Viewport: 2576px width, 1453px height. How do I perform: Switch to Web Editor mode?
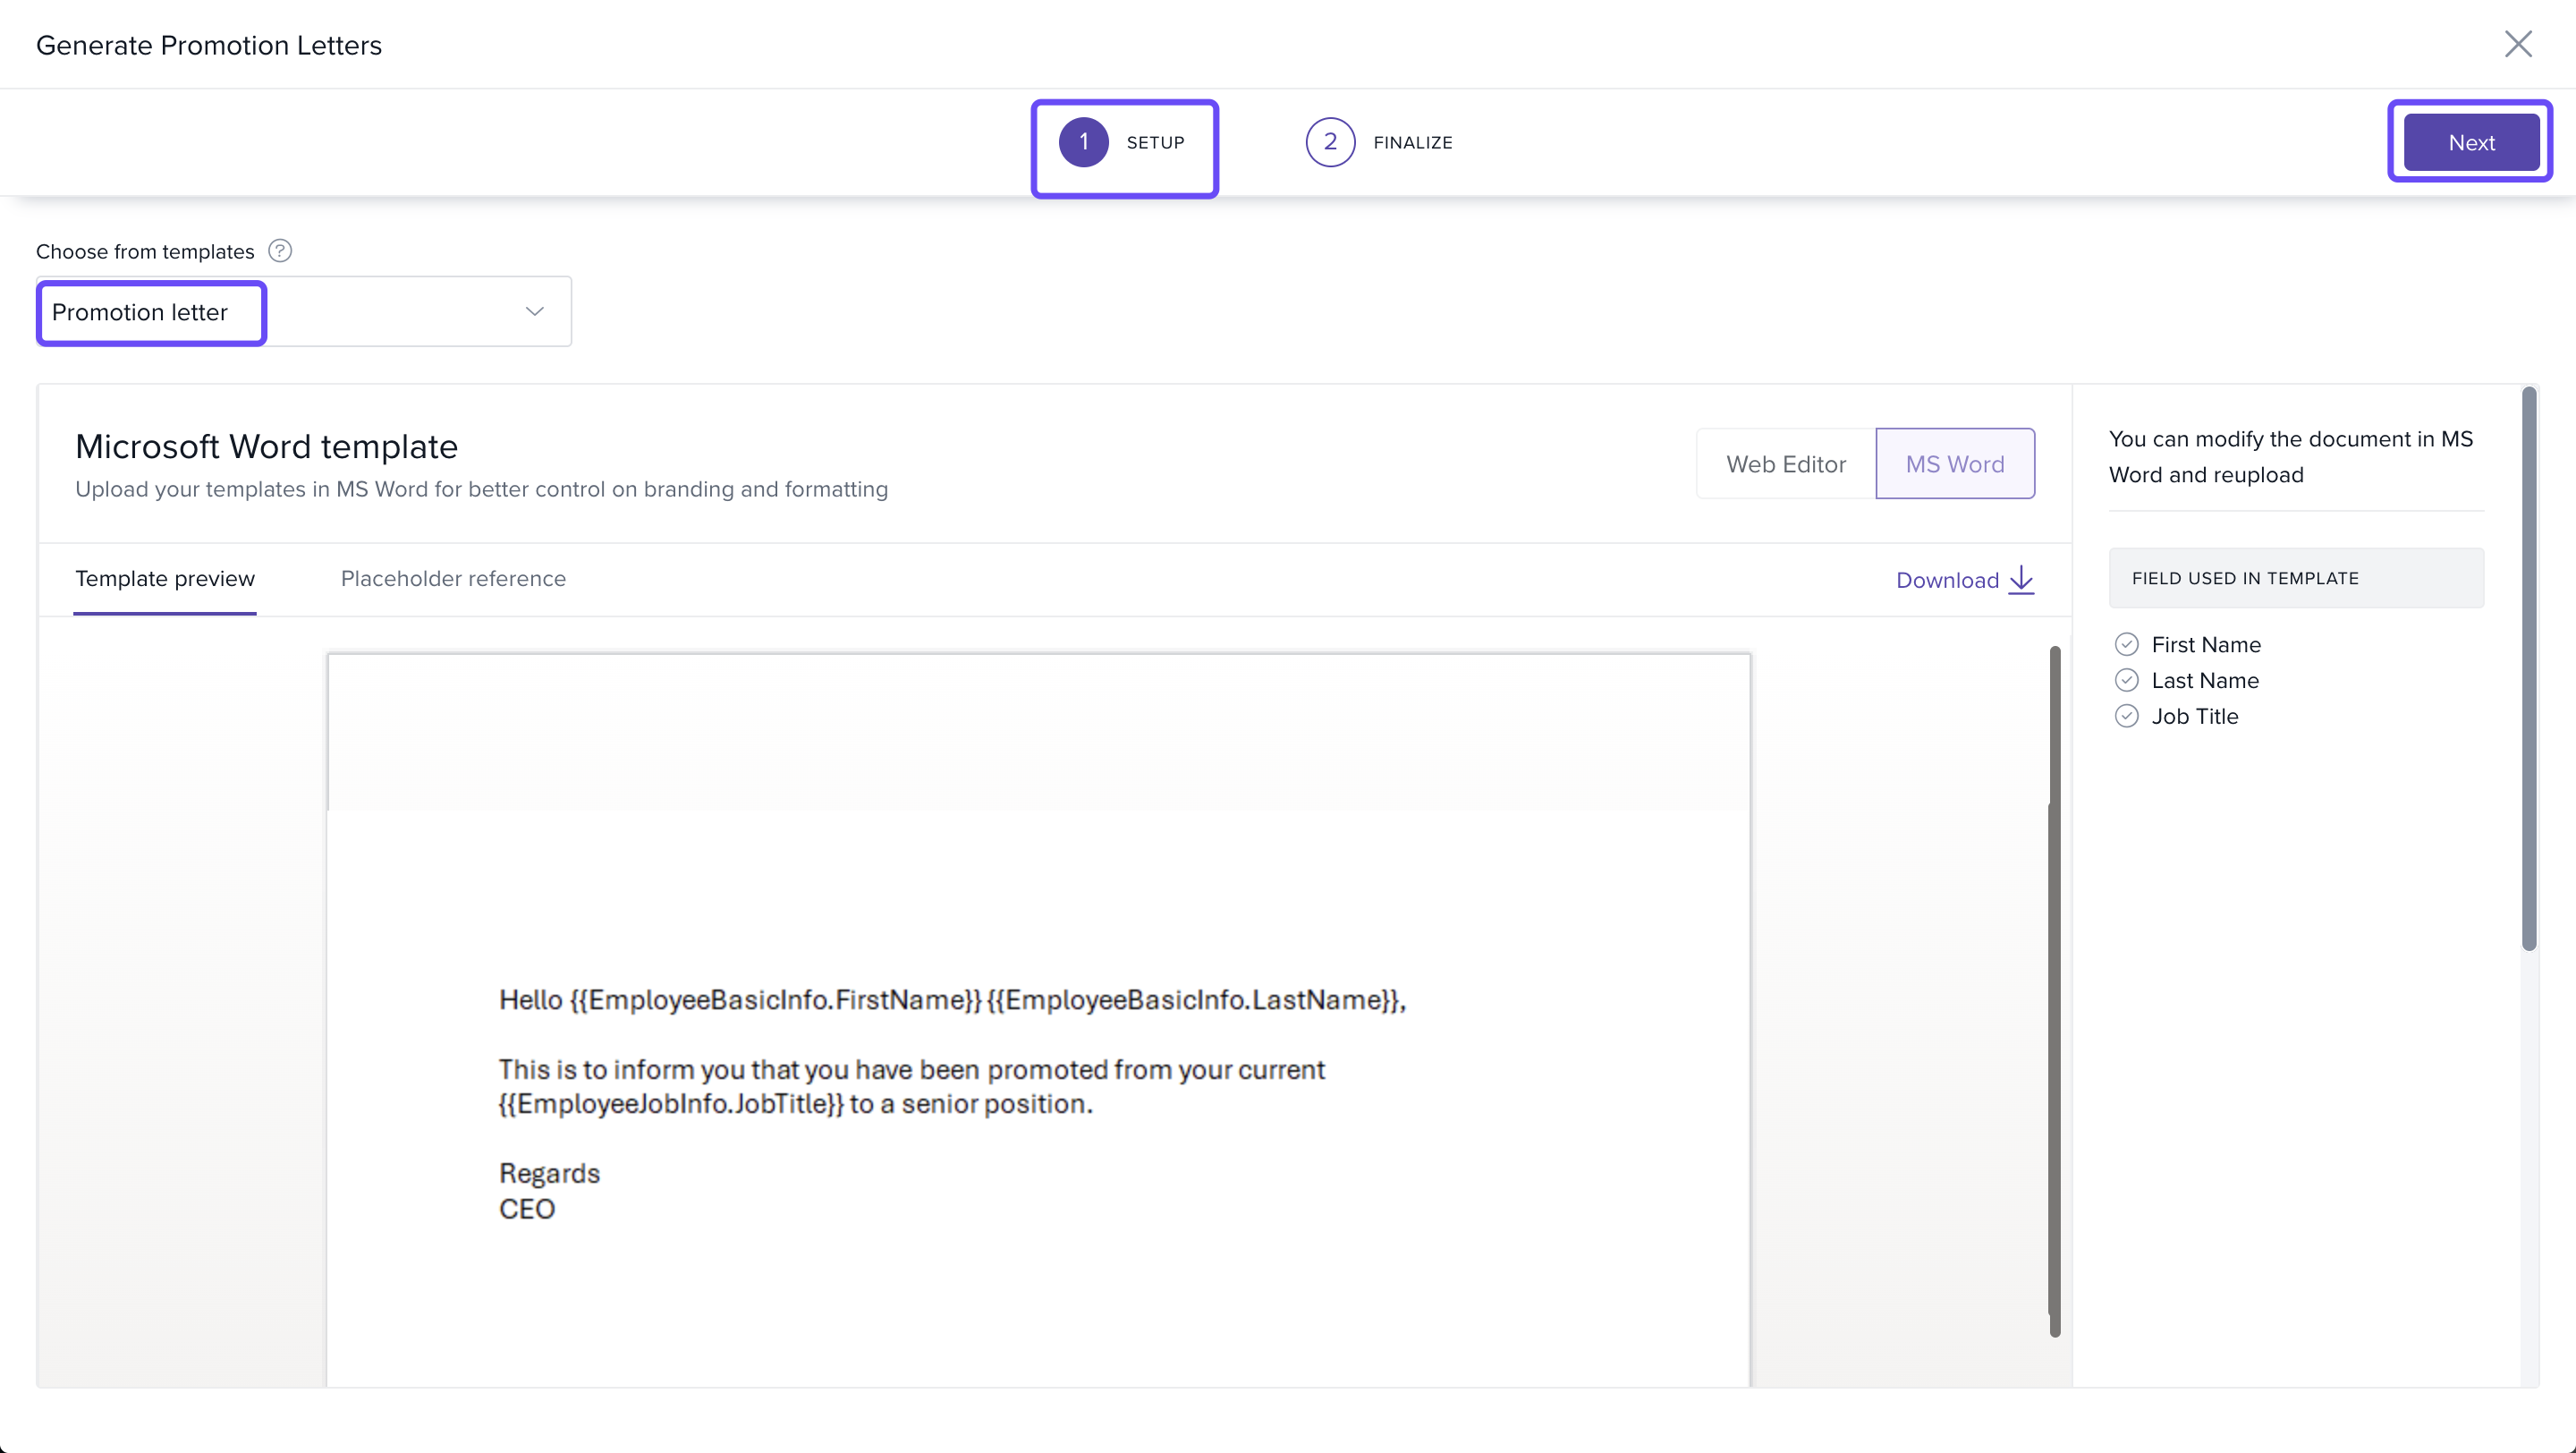(x=1785, y=464)
